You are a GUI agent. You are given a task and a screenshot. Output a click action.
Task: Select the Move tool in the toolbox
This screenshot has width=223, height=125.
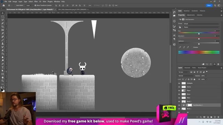coord(2,13)
